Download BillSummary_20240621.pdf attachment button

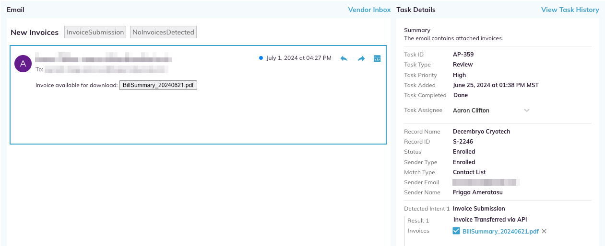pos(158,85)
